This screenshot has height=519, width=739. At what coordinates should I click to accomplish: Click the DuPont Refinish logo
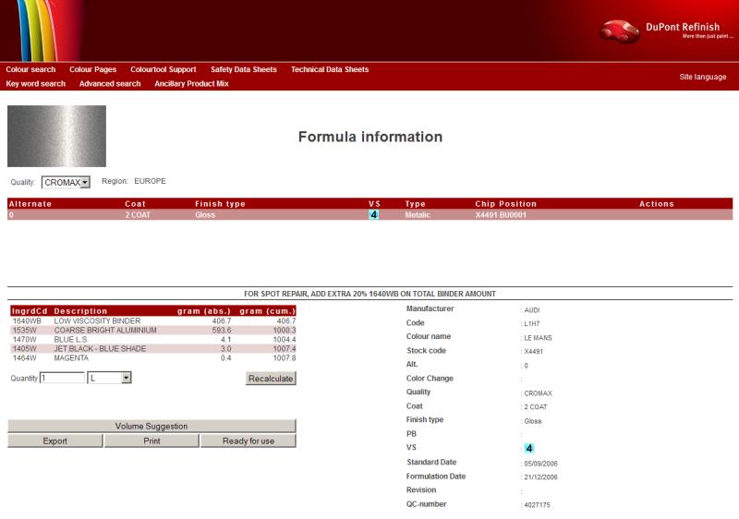click(659, 31)
